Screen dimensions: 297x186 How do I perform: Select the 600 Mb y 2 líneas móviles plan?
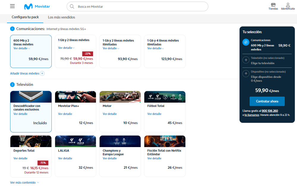31,51
